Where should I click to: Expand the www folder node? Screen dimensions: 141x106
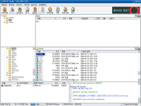pyautogui.click(x=4, y=22)
